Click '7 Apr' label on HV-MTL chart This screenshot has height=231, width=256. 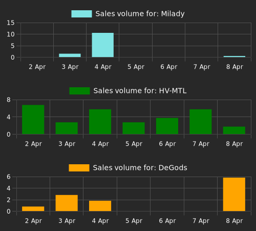click(x=201, y=144)
